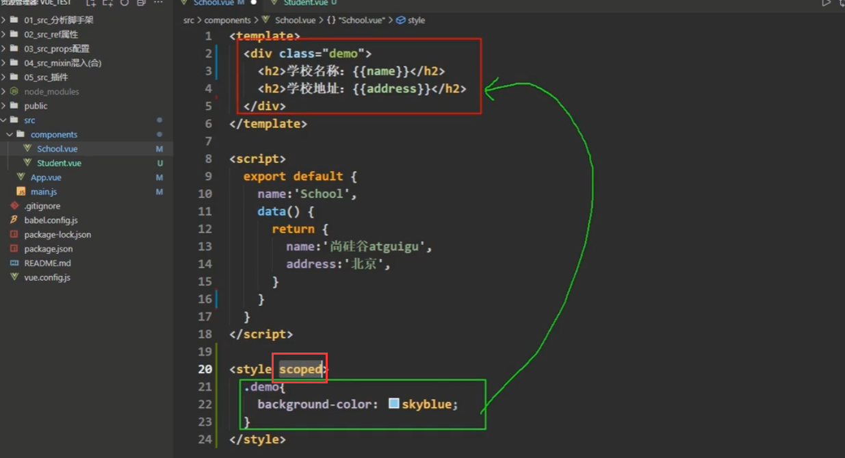Click the background-color property
Screen dimensions: 845x458
pos(314,404)
